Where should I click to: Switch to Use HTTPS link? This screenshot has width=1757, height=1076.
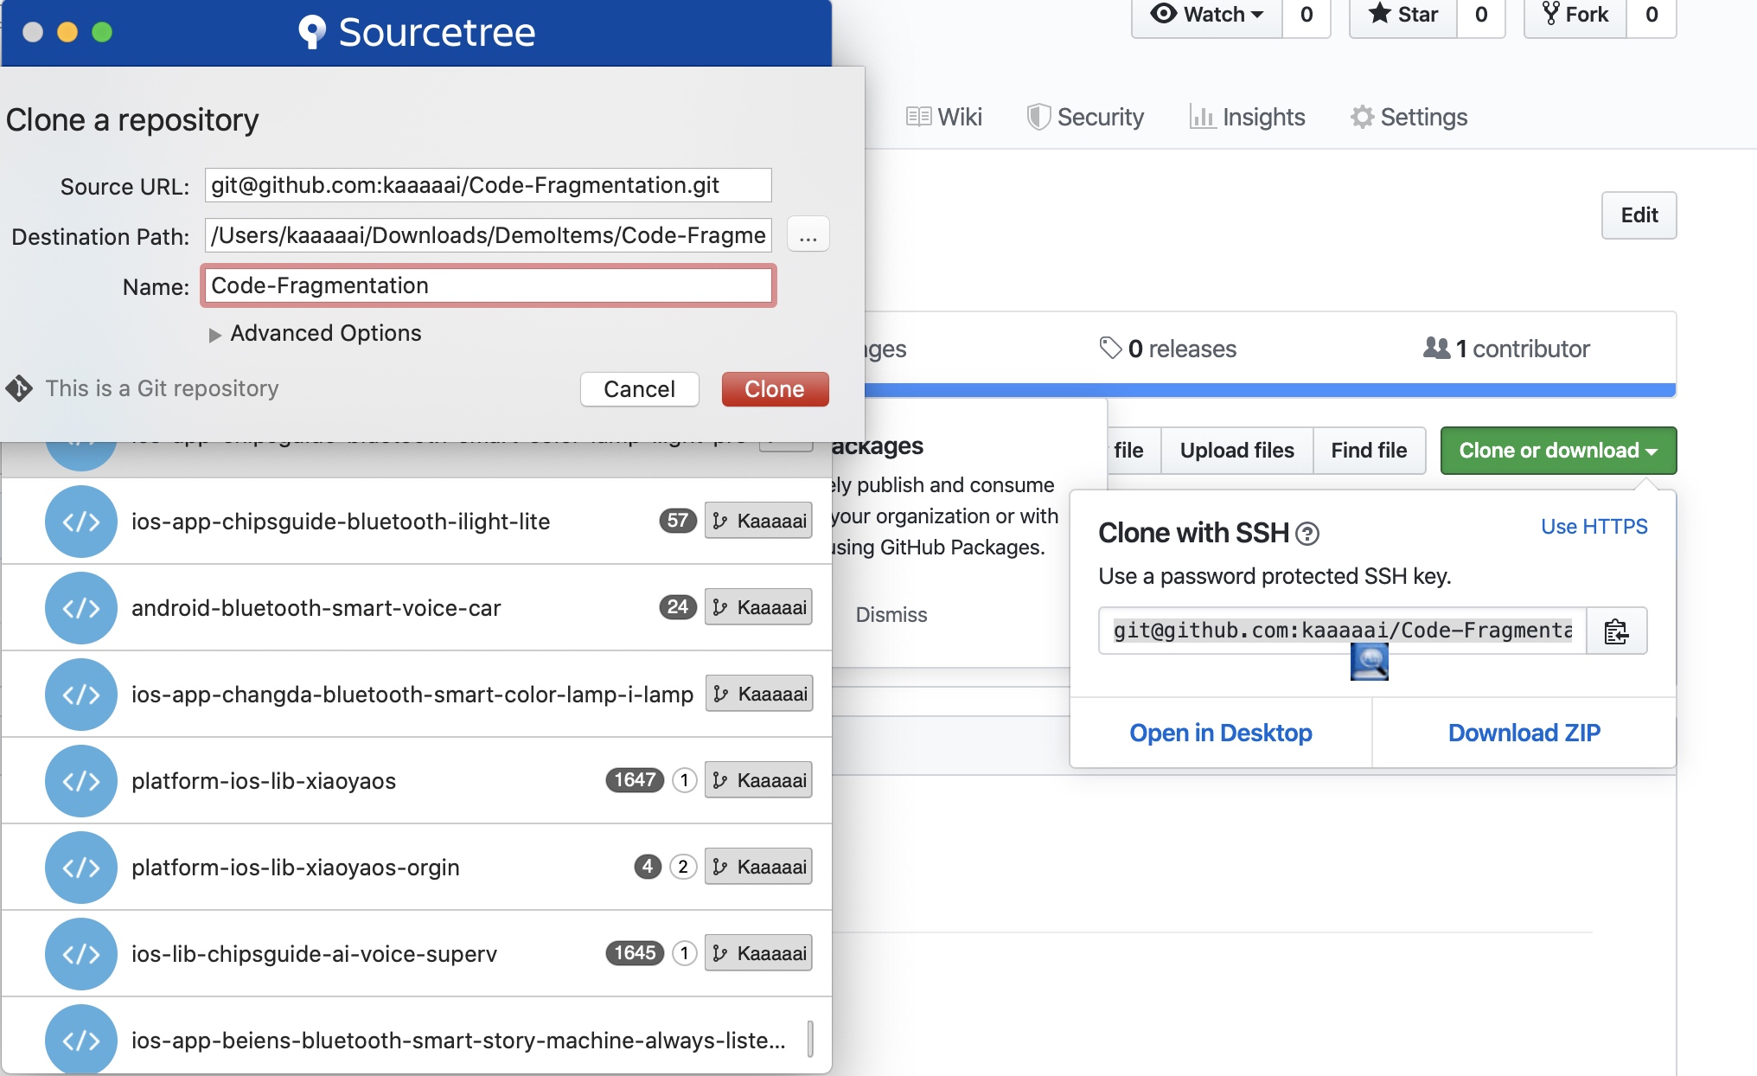1594,527
